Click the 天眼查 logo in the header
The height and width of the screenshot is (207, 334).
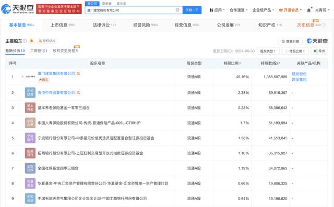[x=17, y=9]
